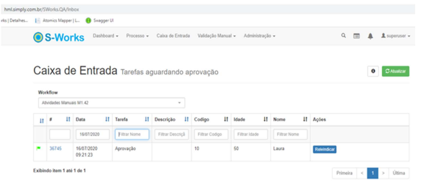The image size is (424, 188).
Task: Click the browser address bar URL
Action: (x=42, y=10)
